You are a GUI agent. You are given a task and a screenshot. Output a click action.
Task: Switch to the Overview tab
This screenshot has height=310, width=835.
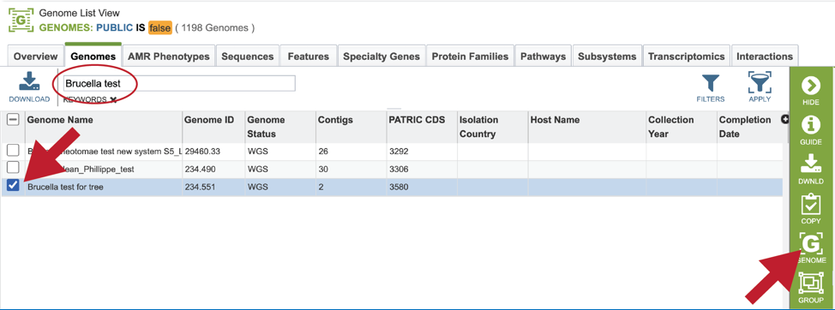pyautogui.click(x=36, y=57)
